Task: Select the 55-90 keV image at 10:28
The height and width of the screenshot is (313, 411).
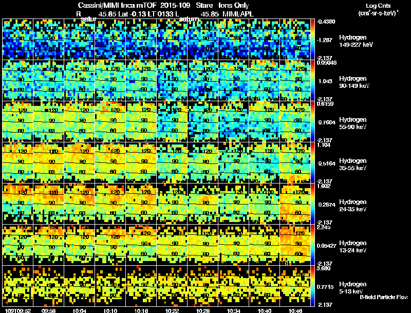Action: pyautogui.click(x=203, y=121)
